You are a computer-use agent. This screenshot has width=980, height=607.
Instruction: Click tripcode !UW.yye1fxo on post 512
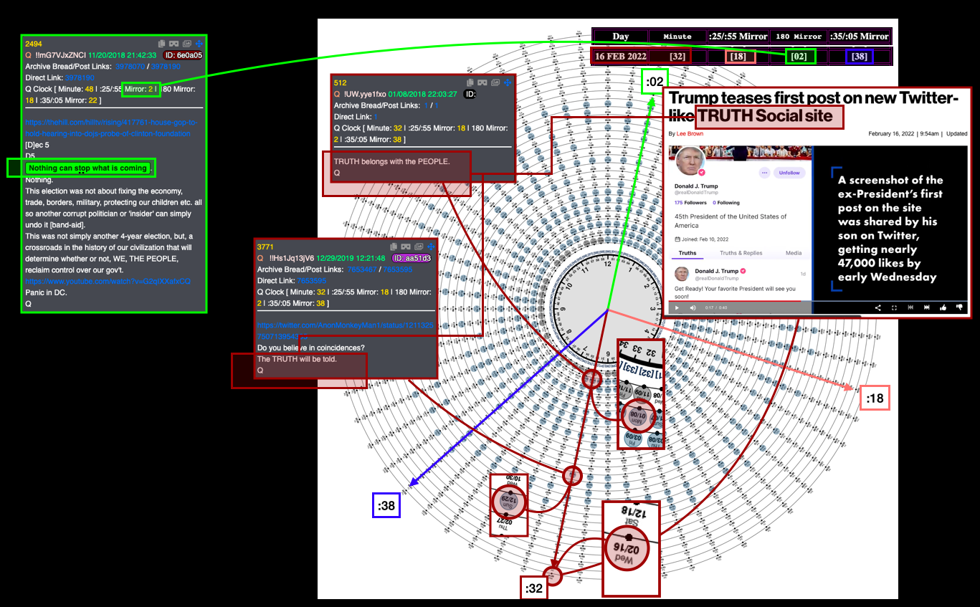366,94
